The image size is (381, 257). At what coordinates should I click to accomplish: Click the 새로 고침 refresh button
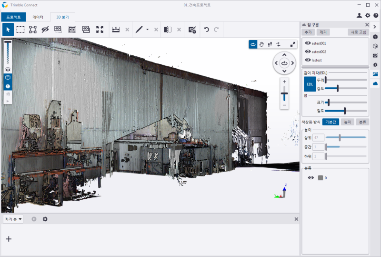(x=358, y=32)
